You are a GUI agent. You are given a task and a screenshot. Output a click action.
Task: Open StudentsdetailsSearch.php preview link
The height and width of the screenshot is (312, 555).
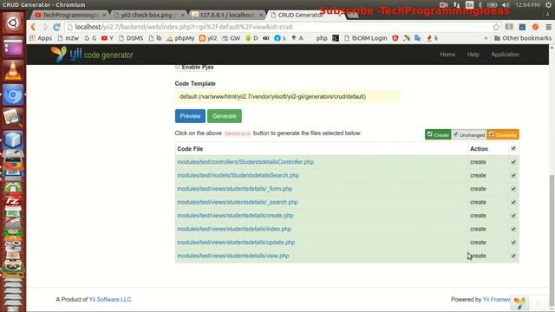(x=238, y=175)
